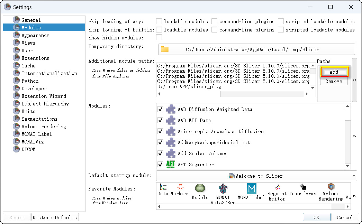The height and width of the screenshot is (224, 362).
Task: Open the Default startup module dropdown
Action: click(256, 176)
